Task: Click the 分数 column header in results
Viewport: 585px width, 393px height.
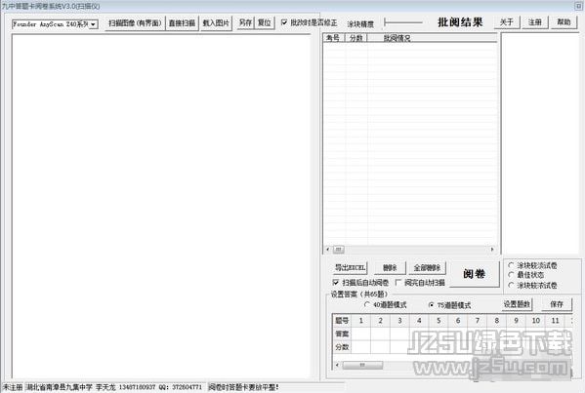Action: pyautogui.click(x=355, y=38)
